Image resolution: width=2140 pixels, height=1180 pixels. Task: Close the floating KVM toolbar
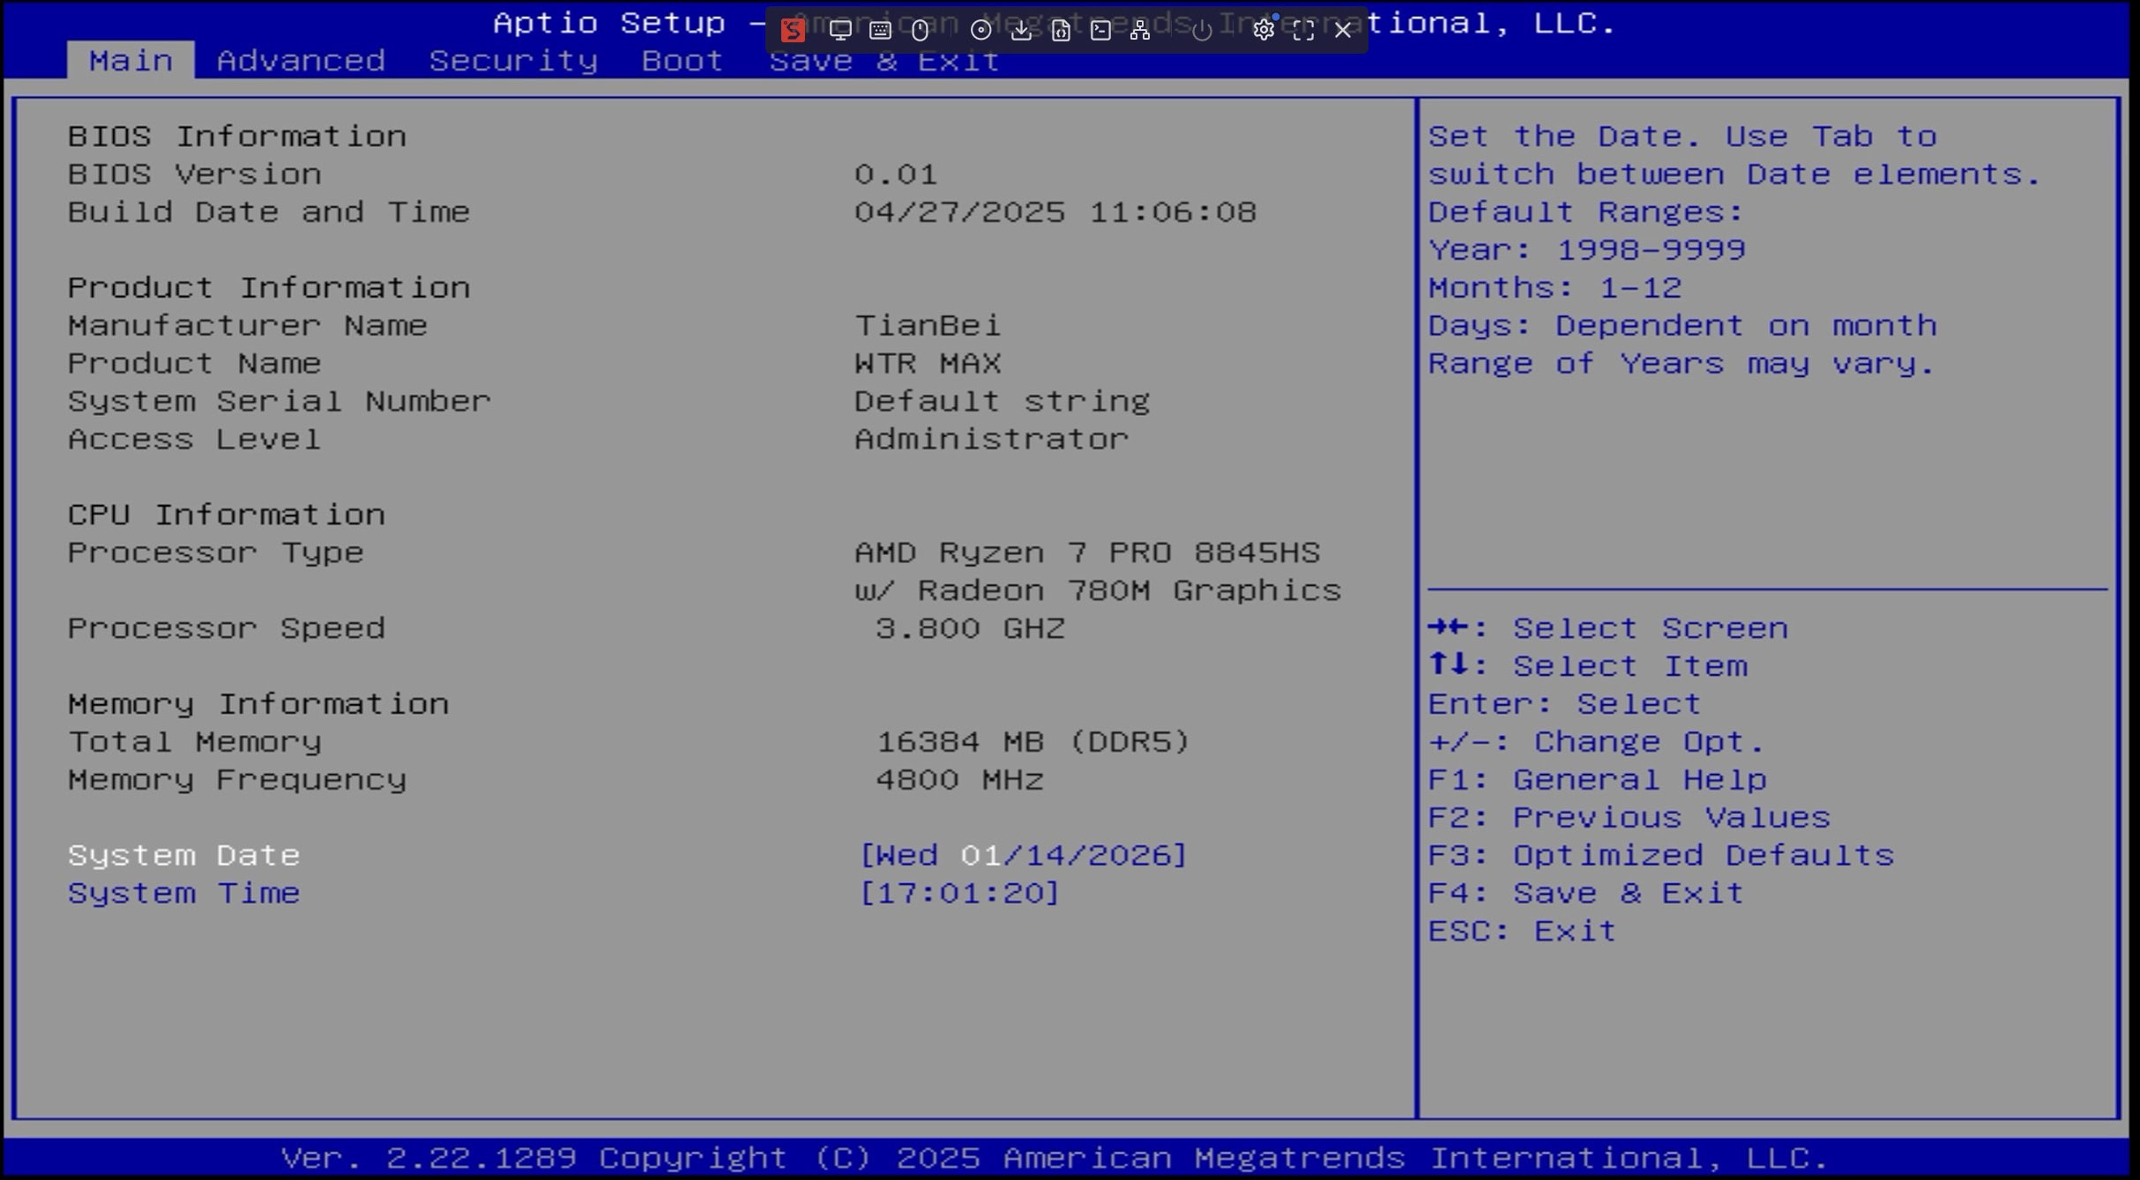pyautogui.click(x=1342, y=31)
